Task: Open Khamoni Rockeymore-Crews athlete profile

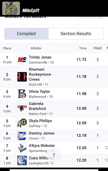Action: [40, 74]
